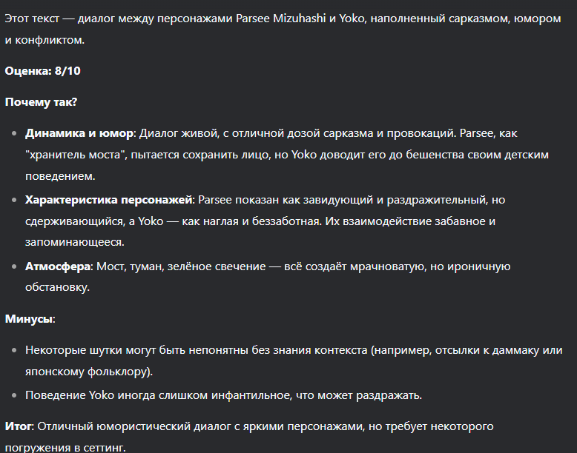This screenshot has height=453, width=577.
Task: Click the bullet marker before "Атмосфера"
Action: (14, 266)
